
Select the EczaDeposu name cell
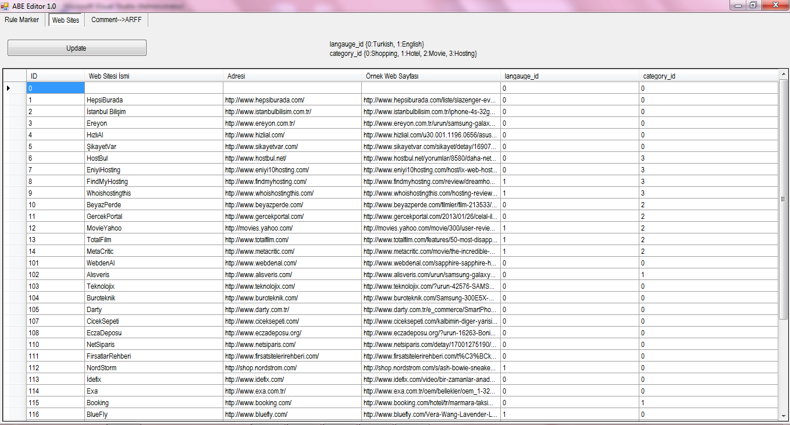(x=154, y=332)
